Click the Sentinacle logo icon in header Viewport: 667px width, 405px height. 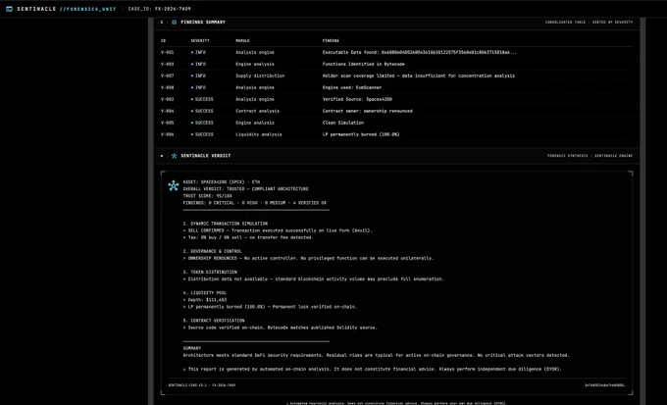(9, 9)
